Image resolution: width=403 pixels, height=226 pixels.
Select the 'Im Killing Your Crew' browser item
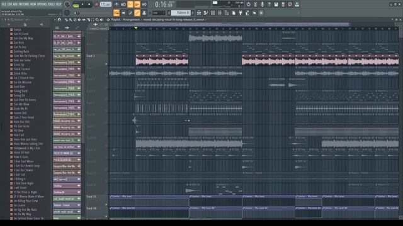(x=26, y=201)
